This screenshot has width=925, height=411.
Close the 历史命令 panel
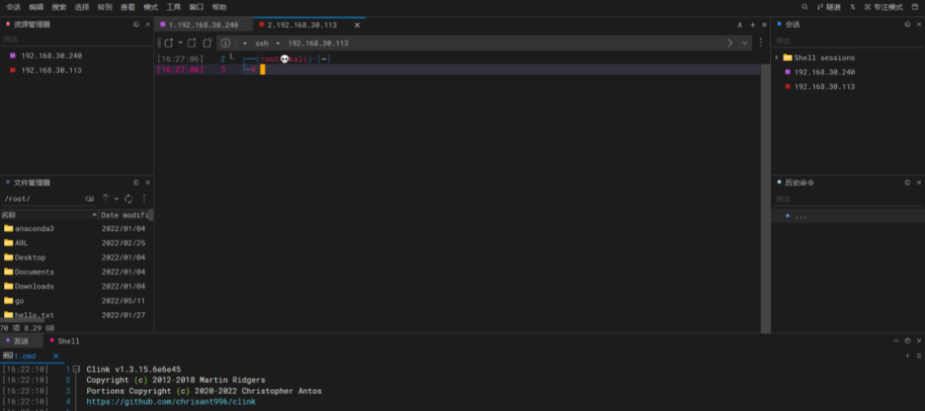pyautogui.click(x=918, y=183)
